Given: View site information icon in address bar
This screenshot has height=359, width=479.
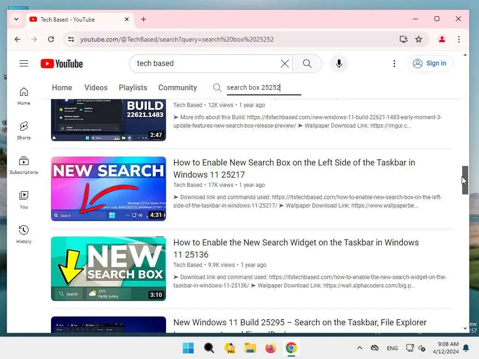Looking at the screenshot, I should coord(71,39).
